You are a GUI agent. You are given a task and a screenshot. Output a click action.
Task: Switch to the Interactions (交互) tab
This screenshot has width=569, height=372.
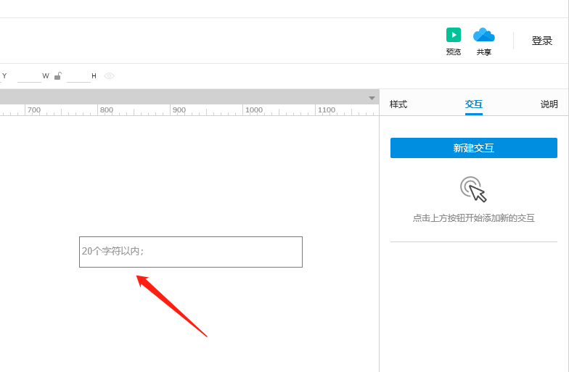(x=473, y=104)
